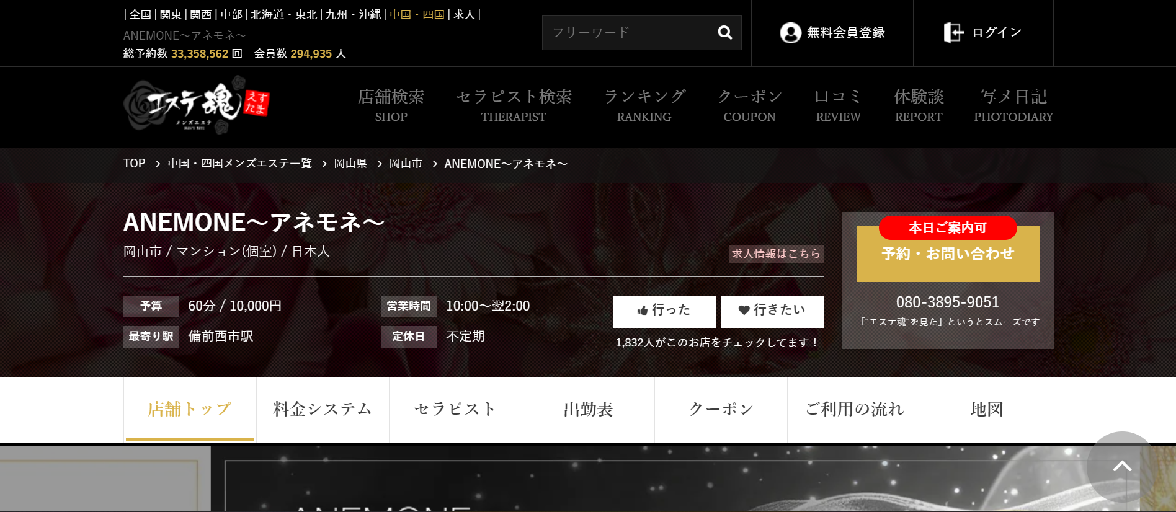Select 九州・沖縄 region link
1176x512 pixels.
(x=353, y=14)
